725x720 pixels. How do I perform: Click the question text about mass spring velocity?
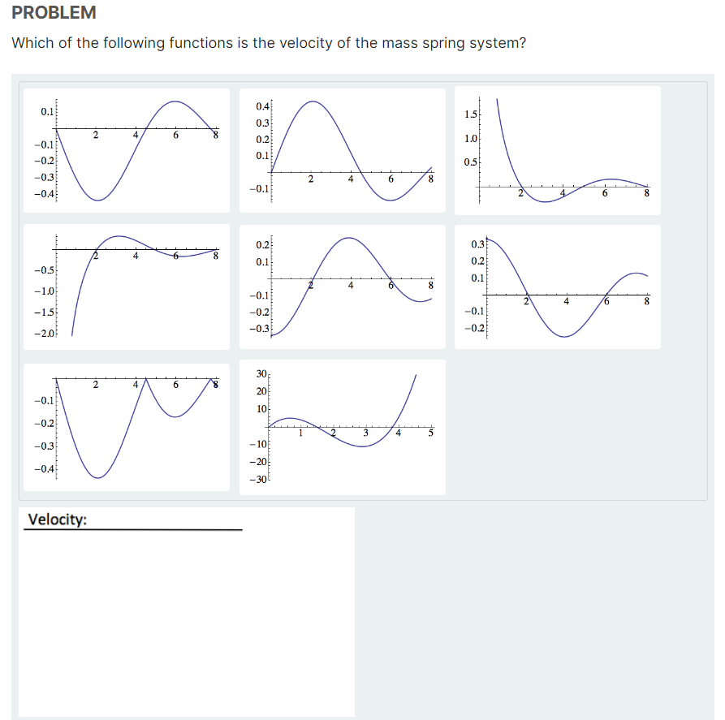tap(268, 42)
